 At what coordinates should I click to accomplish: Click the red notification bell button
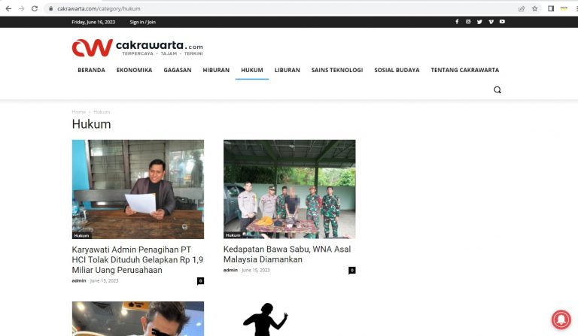click(x=561, y=319)
